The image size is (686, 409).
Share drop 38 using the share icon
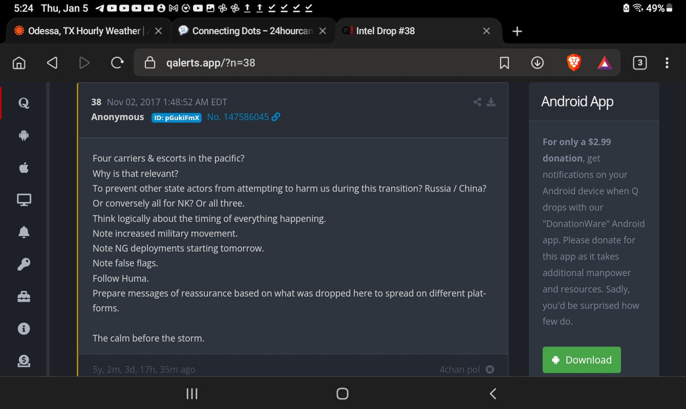click(x=477, y=102)
